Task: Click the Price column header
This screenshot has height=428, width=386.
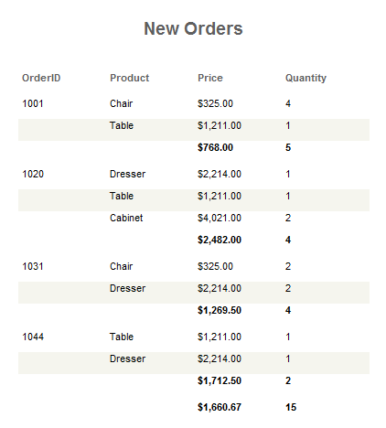Action: tap(210, 78)
